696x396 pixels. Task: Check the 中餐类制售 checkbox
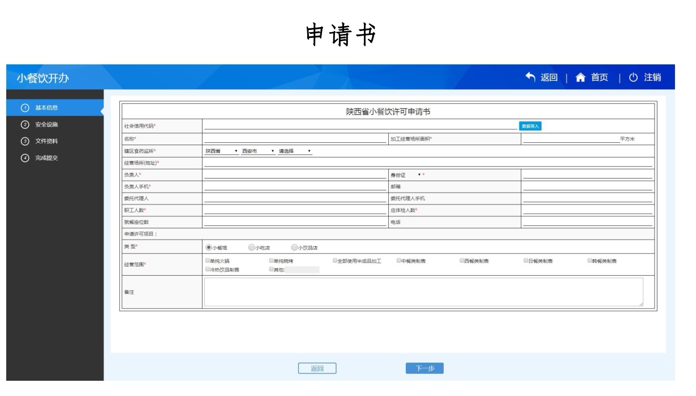[399, 260]
